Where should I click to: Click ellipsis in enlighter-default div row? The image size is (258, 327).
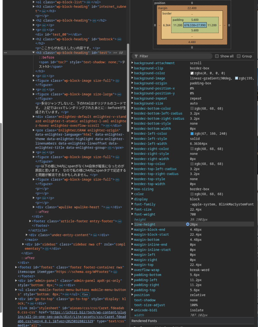click(108, 126)
